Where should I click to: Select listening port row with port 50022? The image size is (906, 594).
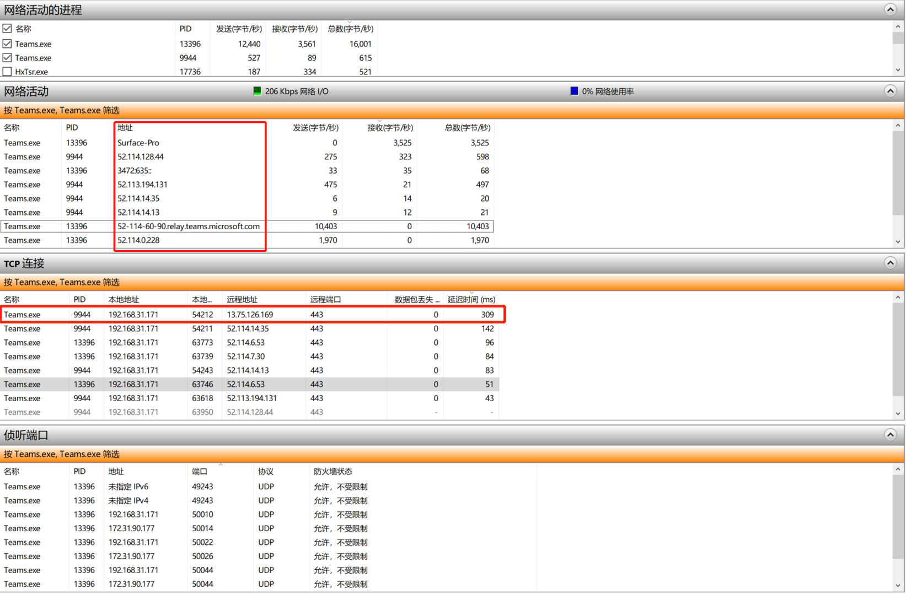pyautogui.click(x=269, y=542)
